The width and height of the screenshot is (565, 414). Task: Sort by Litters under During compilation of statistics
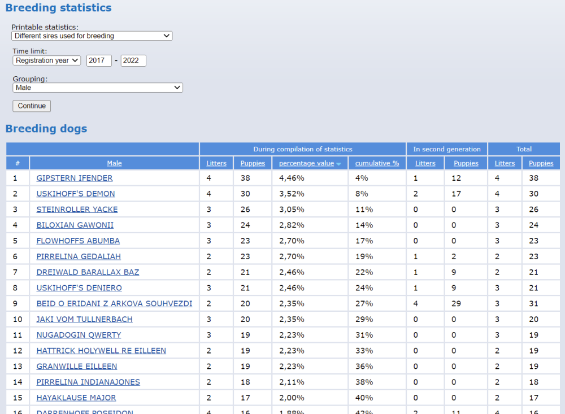[216, 163]
